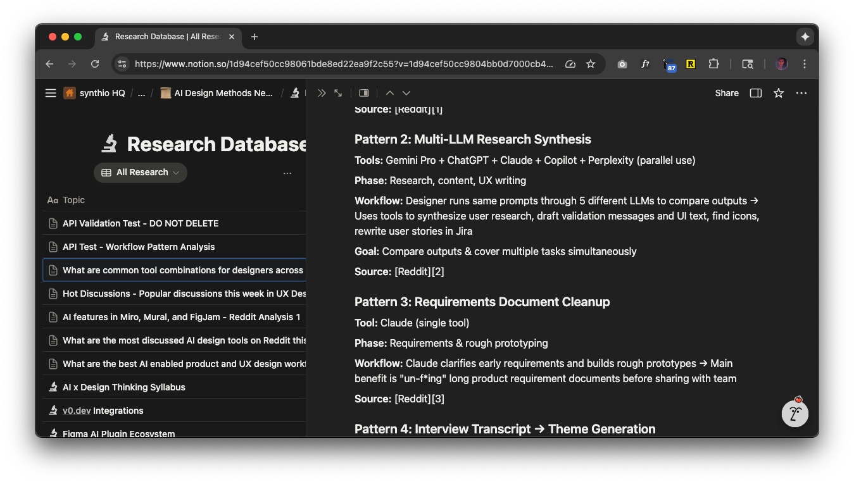The height and width of the screenshot is (484, 854).
Task: Go to synthio HQ breadcrumb
Action: point(94,93)
